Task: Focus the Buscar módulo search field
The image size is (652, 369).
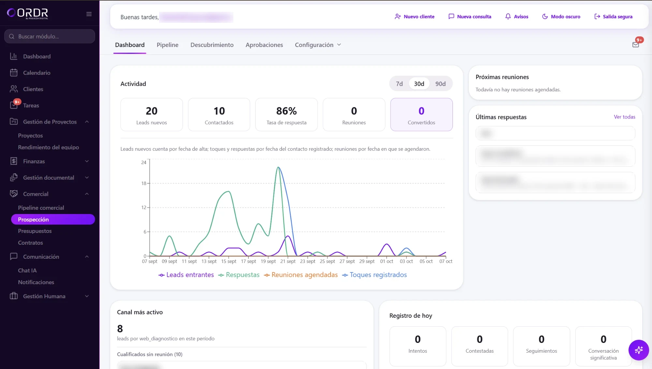Action: 50,36
